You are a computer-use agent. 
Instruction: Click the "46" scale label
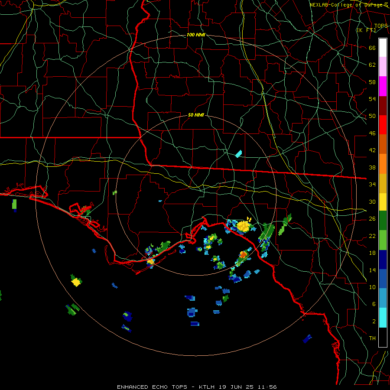(x=372, y=133)
